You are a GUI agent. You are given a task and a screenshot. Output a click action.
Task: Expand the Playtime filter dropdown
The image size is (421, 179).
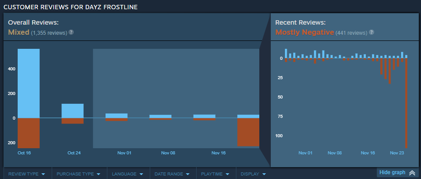[215, 174]
